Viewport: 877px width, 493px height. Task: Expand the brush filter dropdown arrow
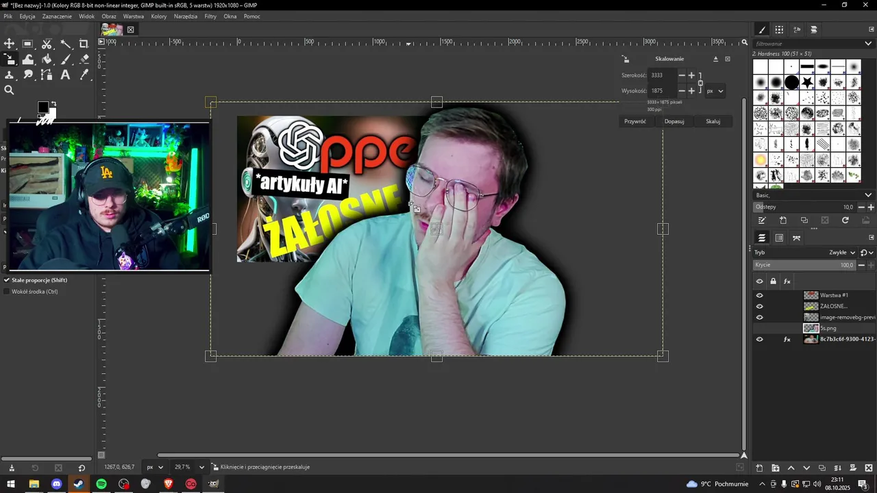click(868, 43)
